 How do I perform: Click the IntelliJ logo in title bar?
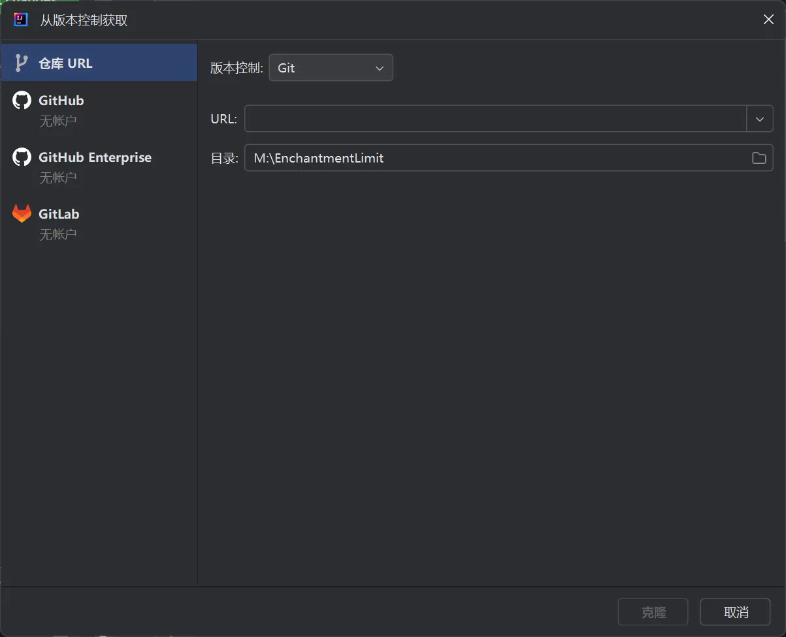[x=21, y=20]
